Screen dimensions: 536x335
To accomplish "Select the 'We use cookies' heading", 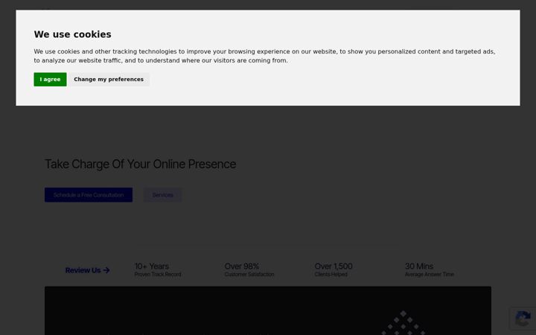I will coord(72,34).
